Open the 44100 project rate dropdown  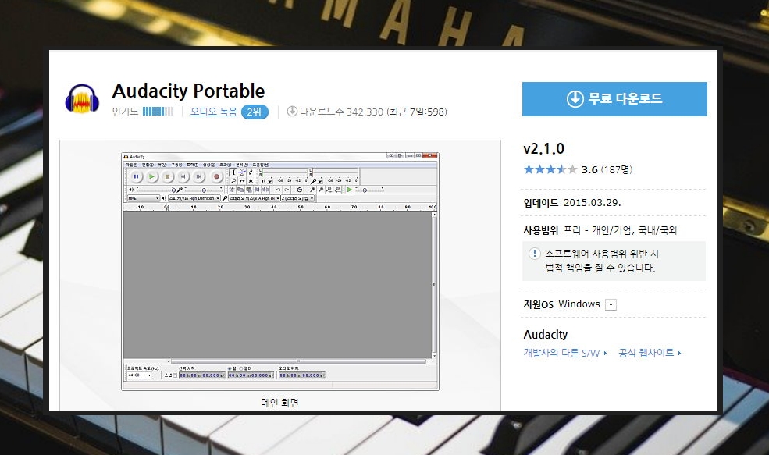click(140, 375)
